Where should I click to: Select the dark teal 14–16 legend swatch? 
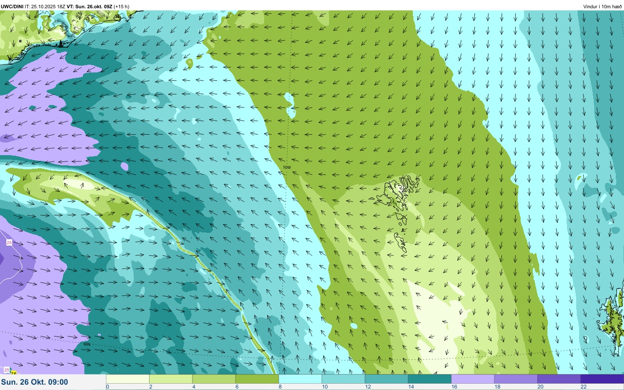tap(429, 379)
